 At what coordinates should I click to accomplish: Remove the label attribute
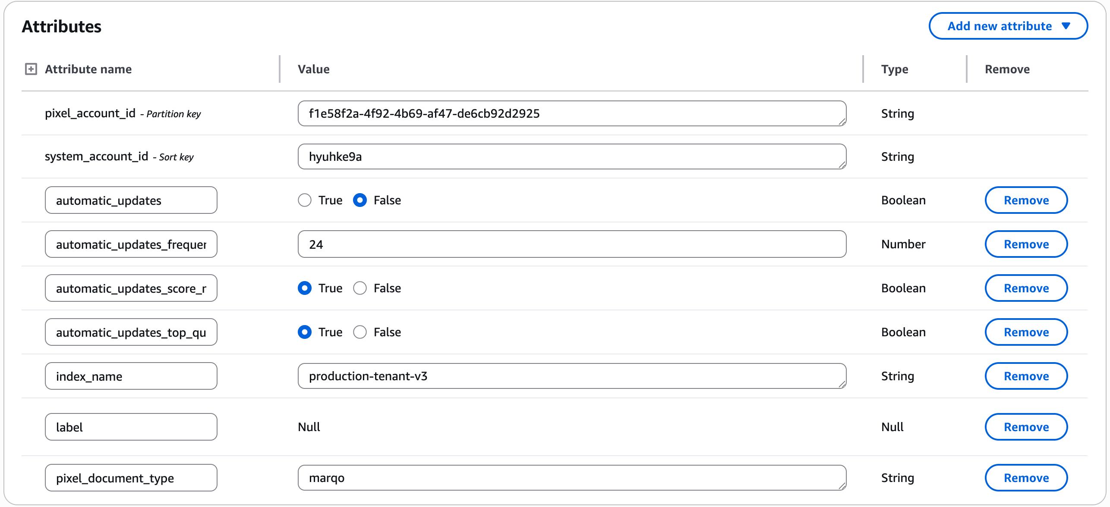1026,427
